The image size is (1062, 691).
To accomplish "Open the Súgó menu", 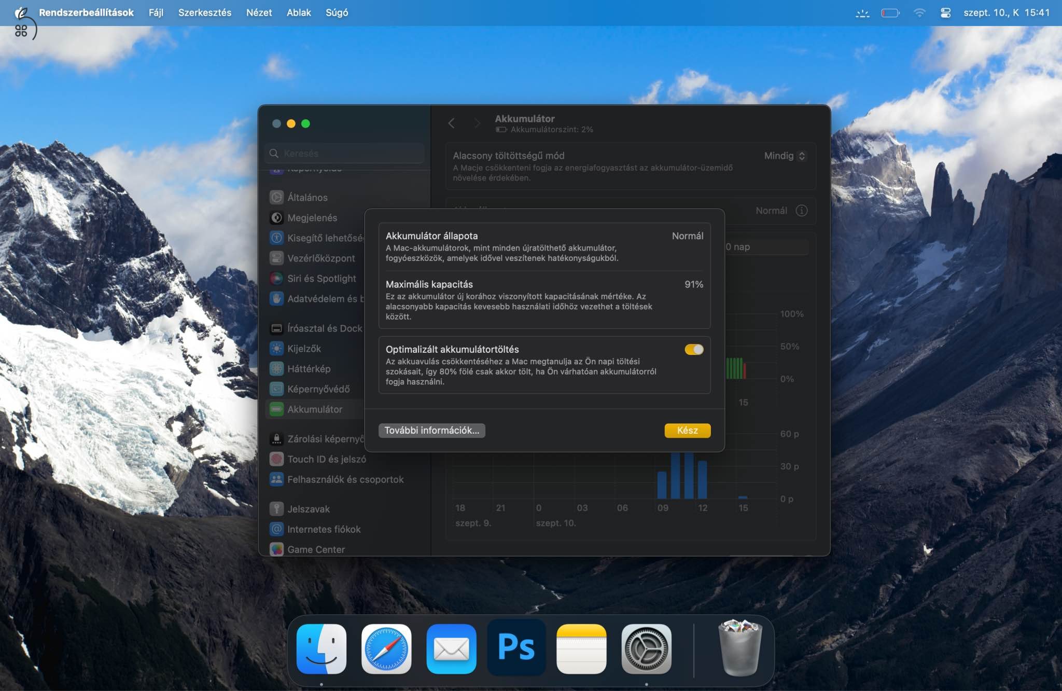I will (x=337, y=12).
